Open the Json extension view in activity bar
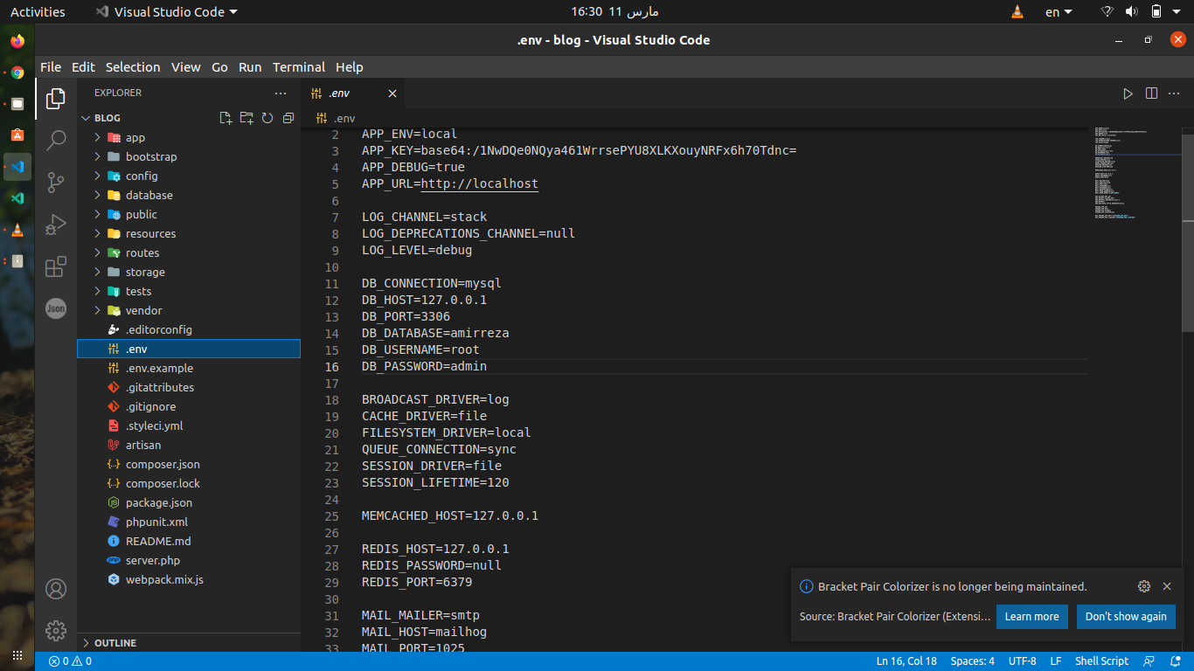This screenshot has width=1194, height=671. [56, 308]
